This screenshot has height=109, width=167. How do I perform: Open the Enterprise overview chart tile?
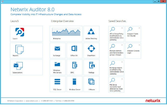pos(66,34)
